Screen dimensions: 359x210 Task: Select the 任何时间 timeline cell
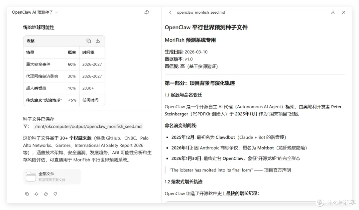tap(92, 100)
